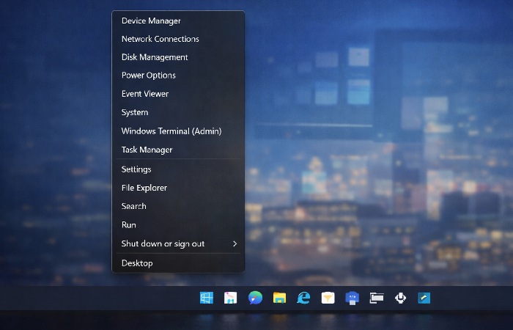Choose Disk Management
Image resolution: width=513 pixels, height=330 pixels.
point(178,57)
